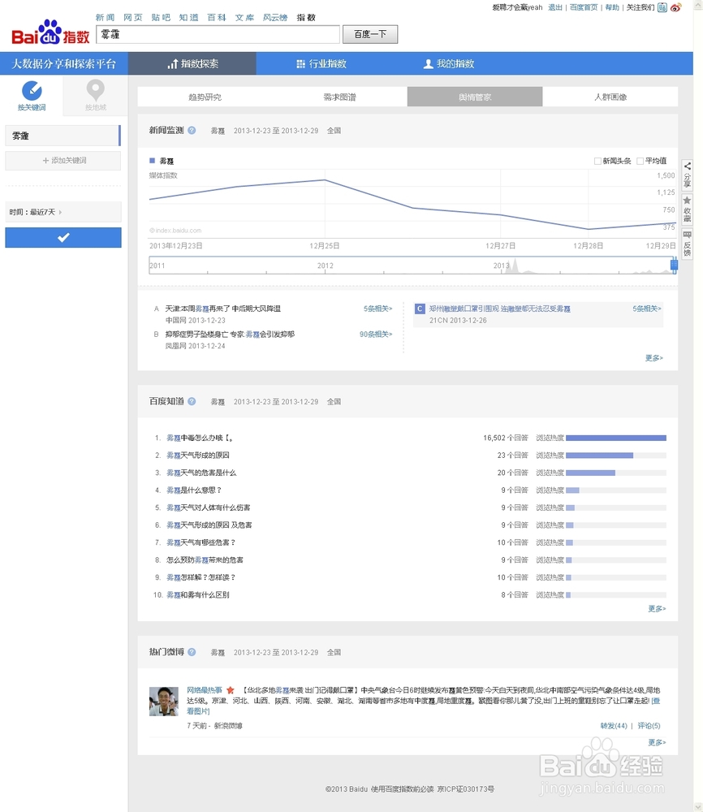This screenshot has height=812, width=703.
Task: Open news 天津本周雾霾再来了
Action: coord(222,309)
